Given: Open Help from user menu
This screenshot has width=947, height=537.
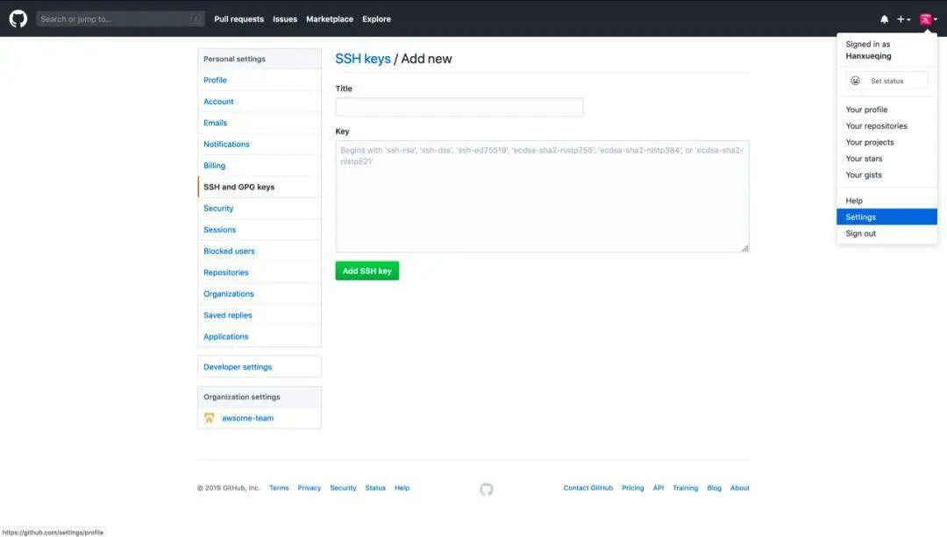Looking at the screenshot, I should (886, 201).
